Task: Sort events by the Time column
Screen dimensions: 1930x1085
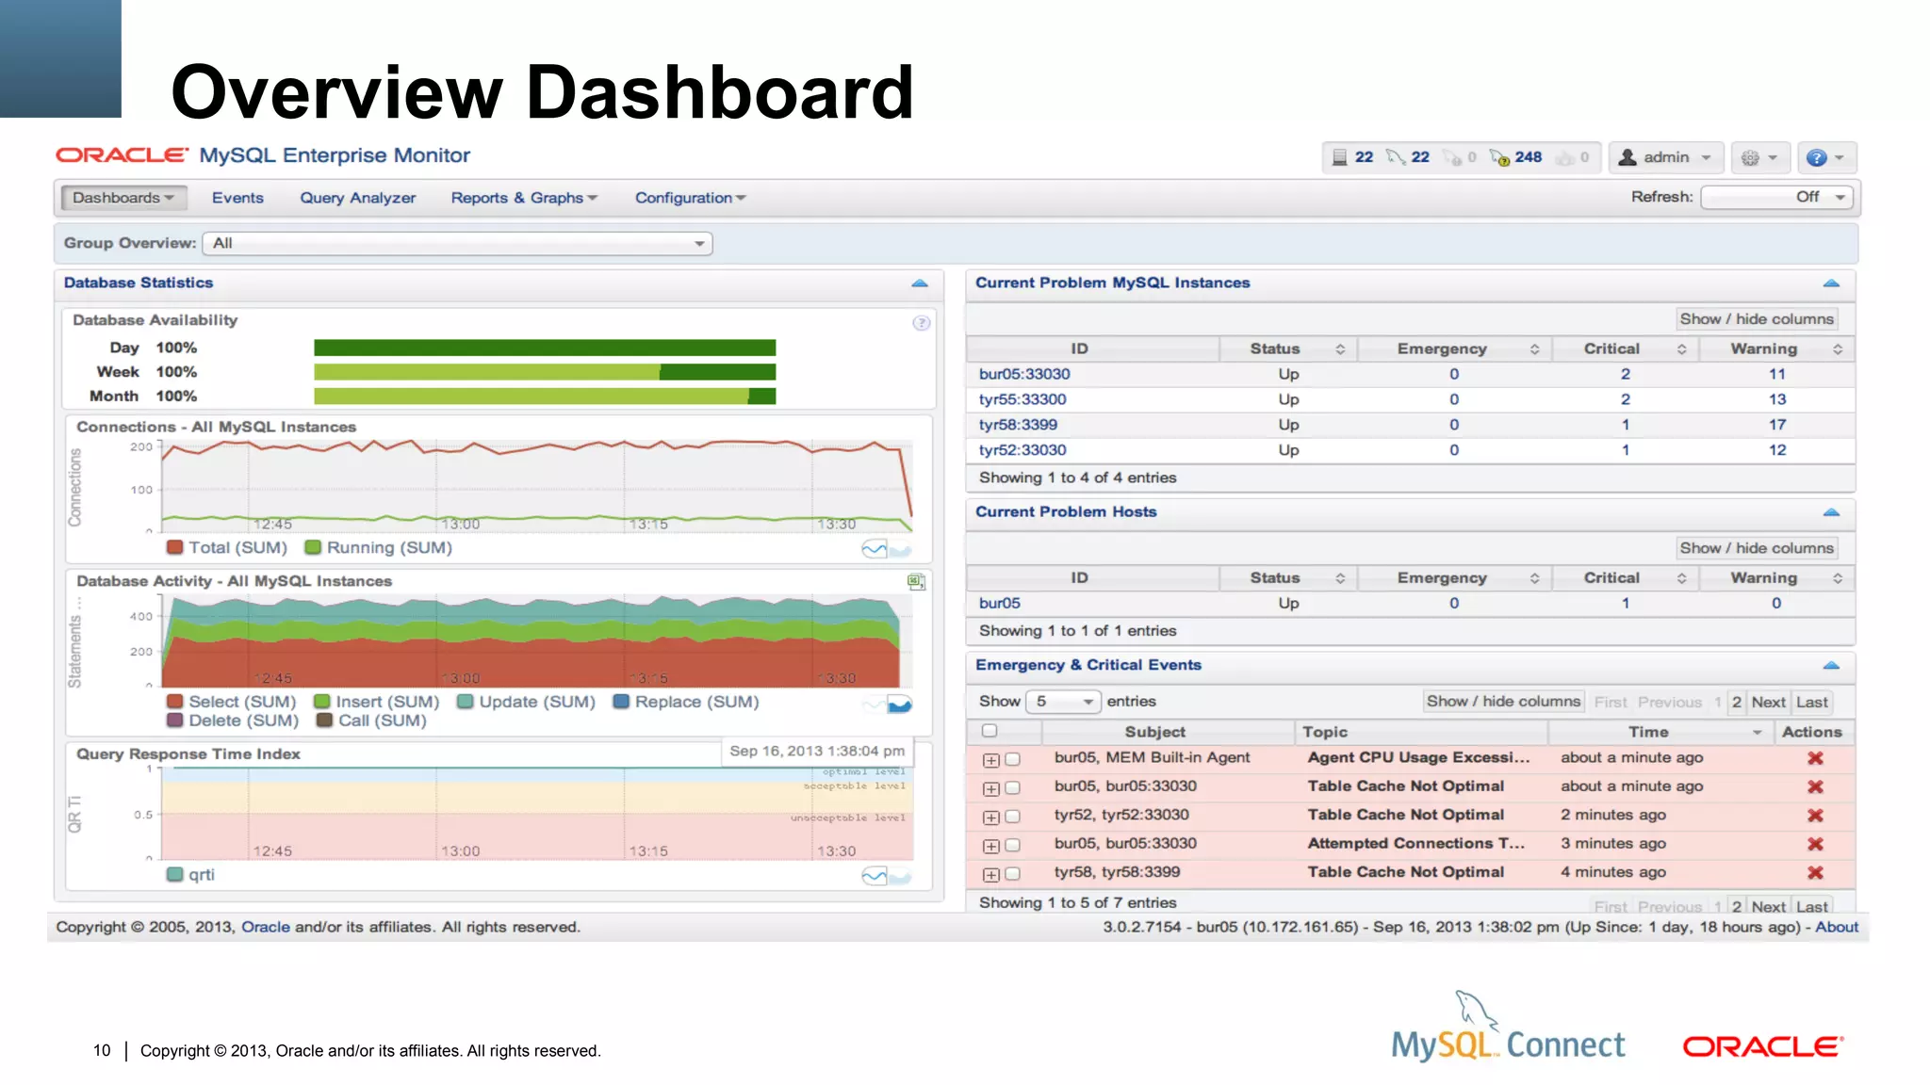Action: tap(1660, 732)
